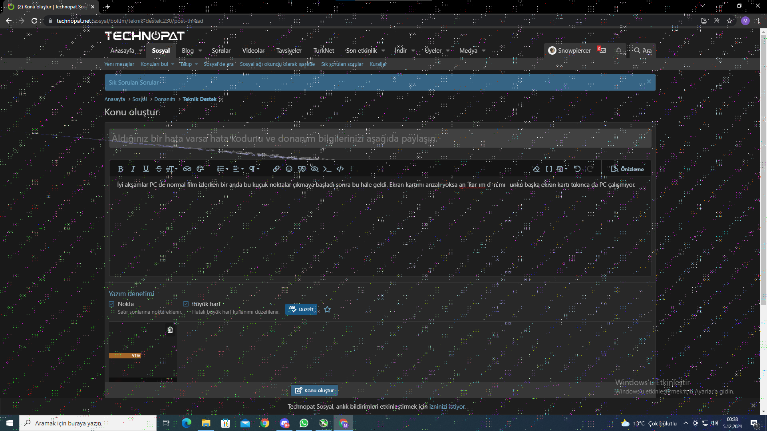Open the font size dropdown

(172, 169)
